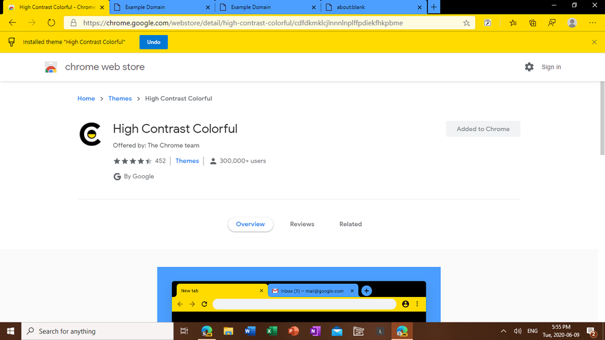
Task: Click the volume speaker icon
Action: point(517,331)
